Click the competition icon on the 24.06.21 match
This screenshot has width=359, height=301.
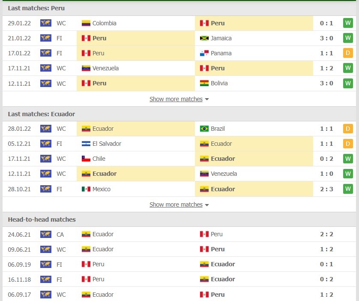(46, 234)
